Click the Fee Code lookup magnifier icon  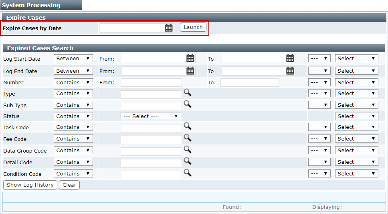coord(187,138)
